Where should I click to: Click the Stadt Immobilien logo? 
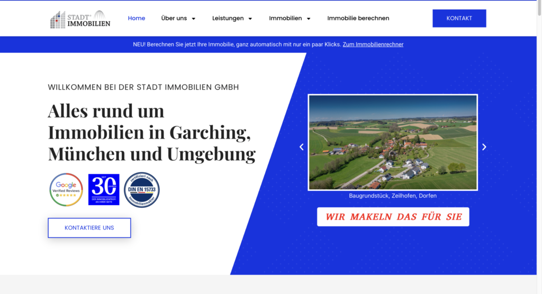[80, 19]
